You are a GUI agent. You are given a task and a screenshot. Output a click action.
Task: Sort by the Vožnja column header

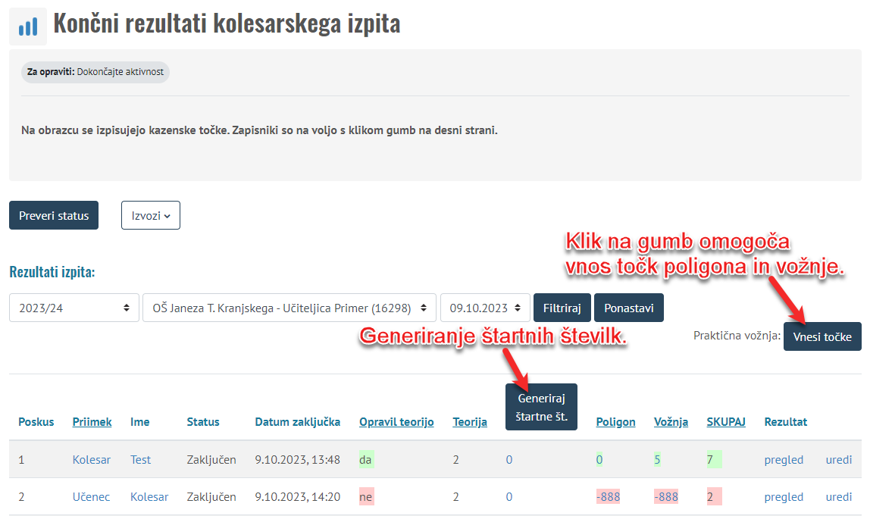[671, 422]
